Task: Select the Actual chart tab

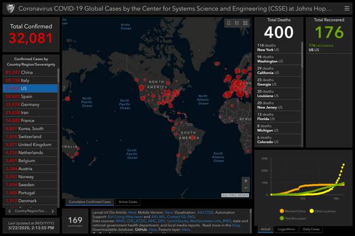Action: tap(266, 229)
